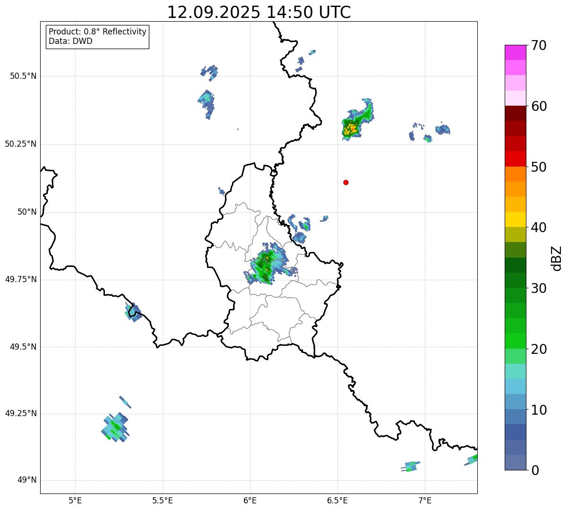
Task: Click the "6.5°E" longitude label
Action: [x=337, y=500]
